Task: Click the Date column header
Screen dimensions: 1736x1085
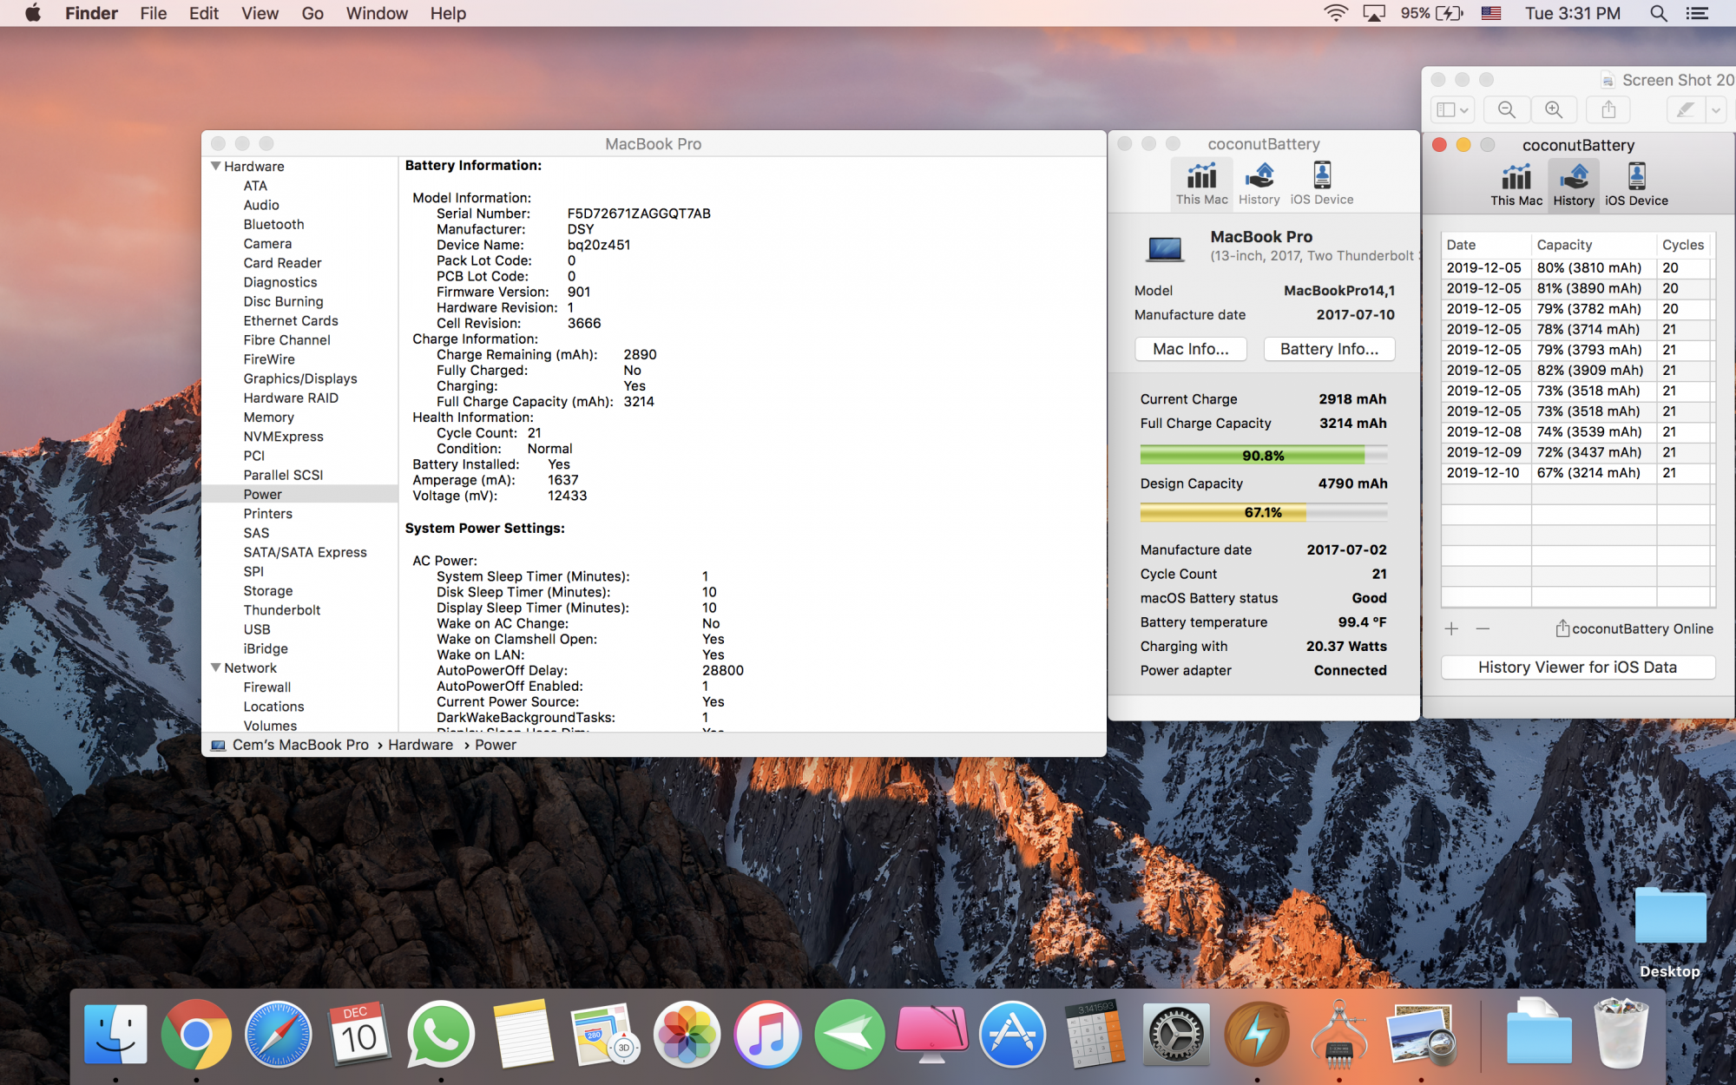Action: click(x=1486, y=245)
